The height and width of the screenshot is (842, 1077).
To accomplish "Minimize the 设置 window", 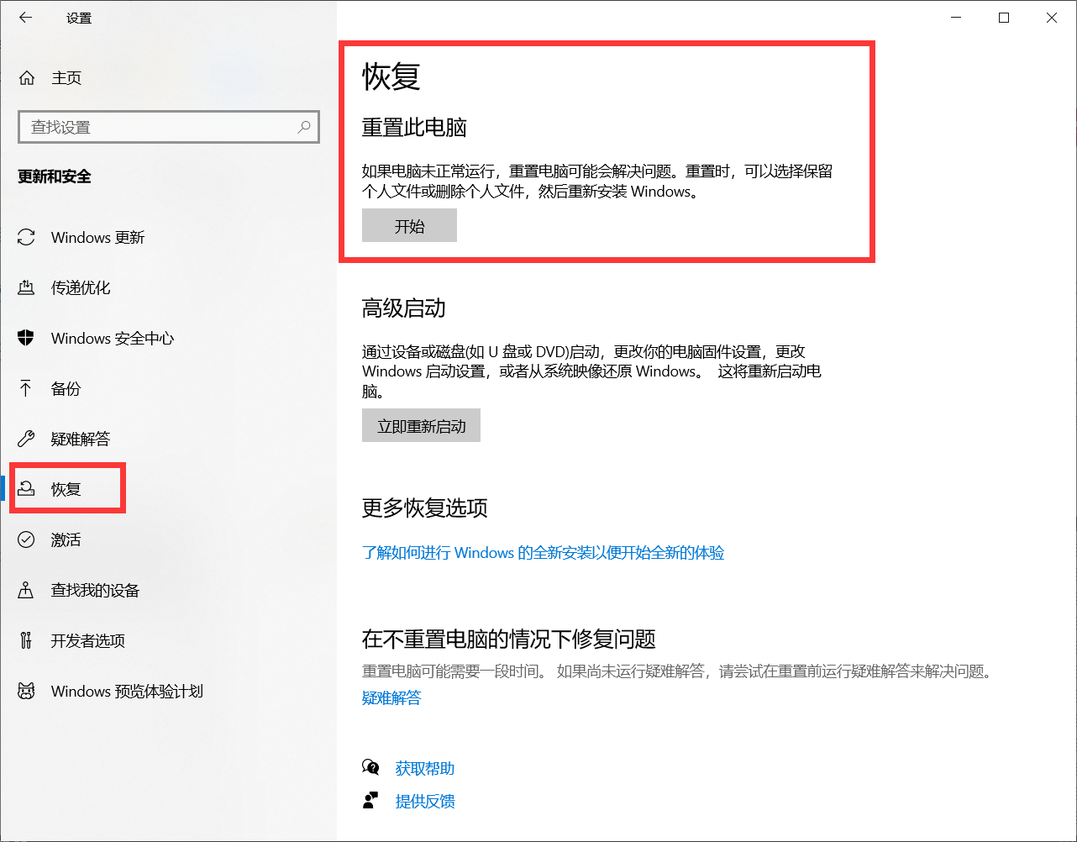I will [x=956, y=18].
